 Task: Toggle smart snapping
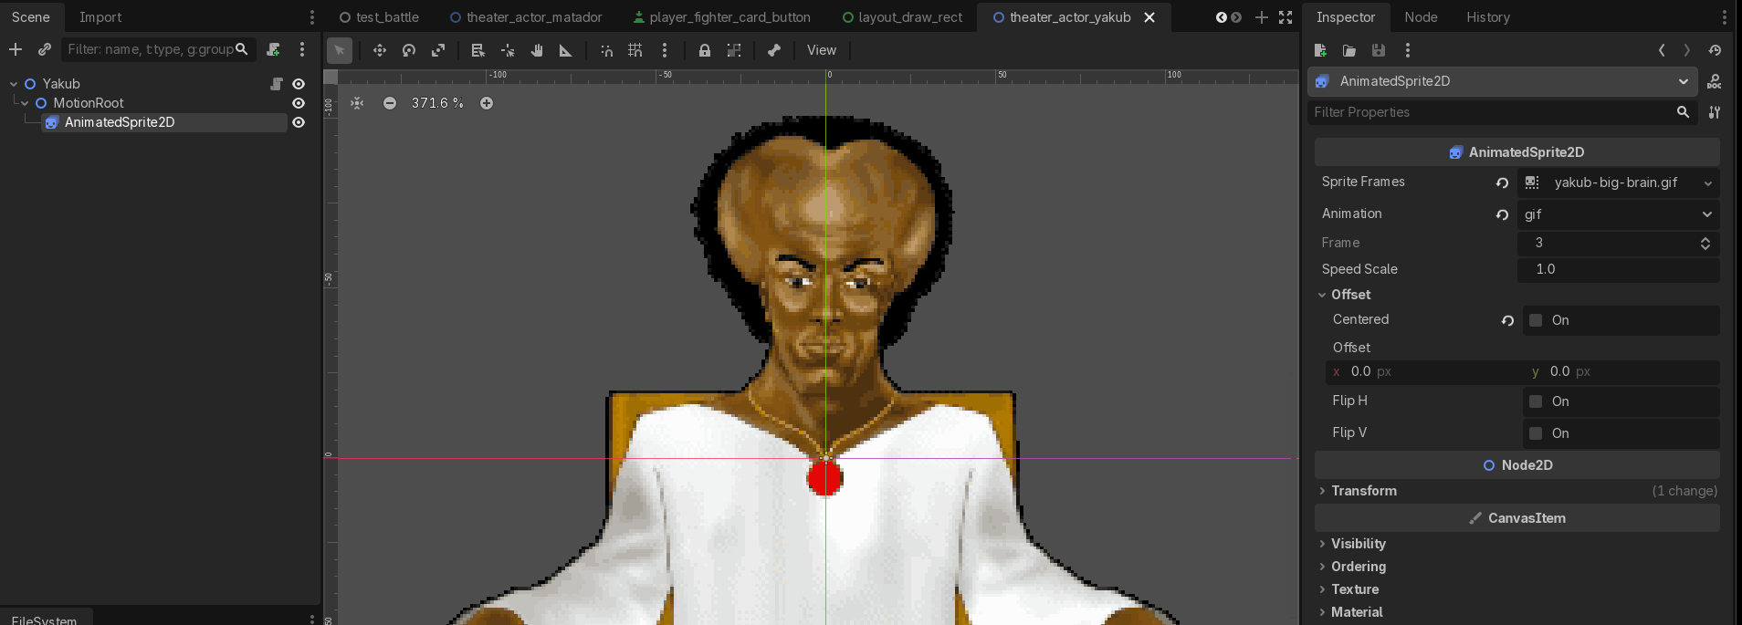[x=606, y=50]
